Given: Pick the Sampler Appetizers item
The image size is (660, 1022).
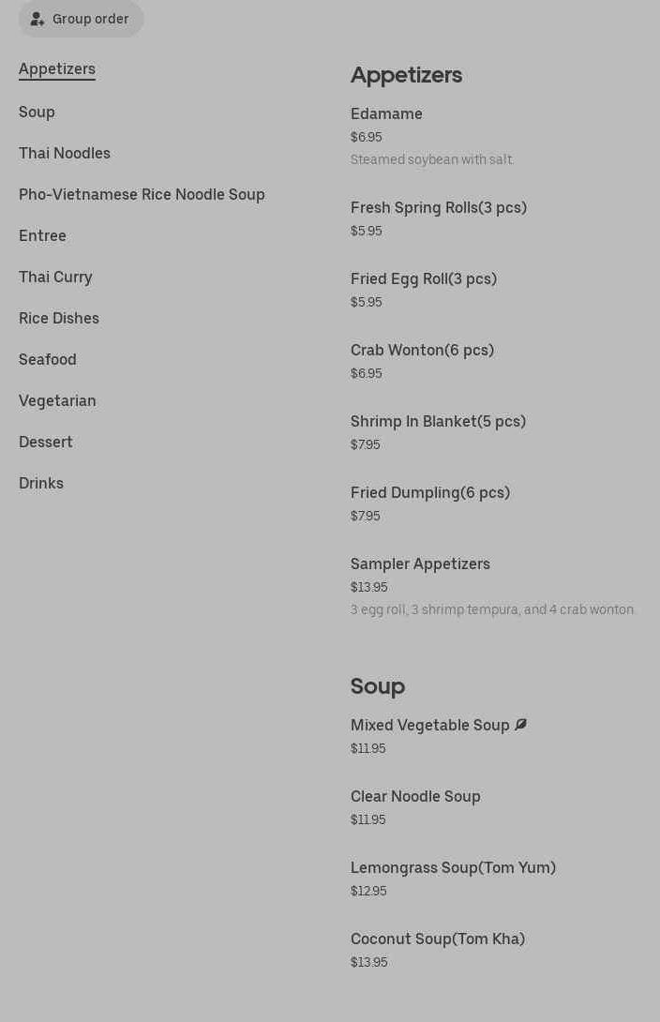Looking at the screenshot, I should [x=420, y=564].
